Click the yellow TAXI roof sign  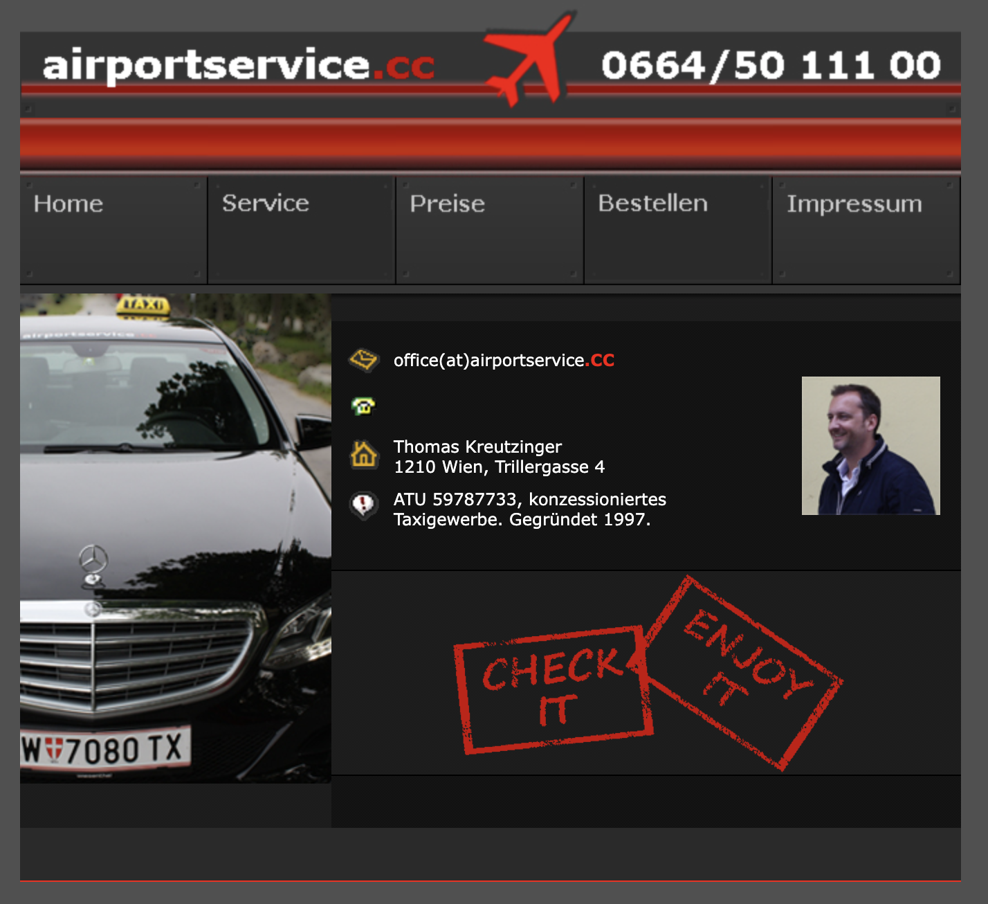point(143,305)
